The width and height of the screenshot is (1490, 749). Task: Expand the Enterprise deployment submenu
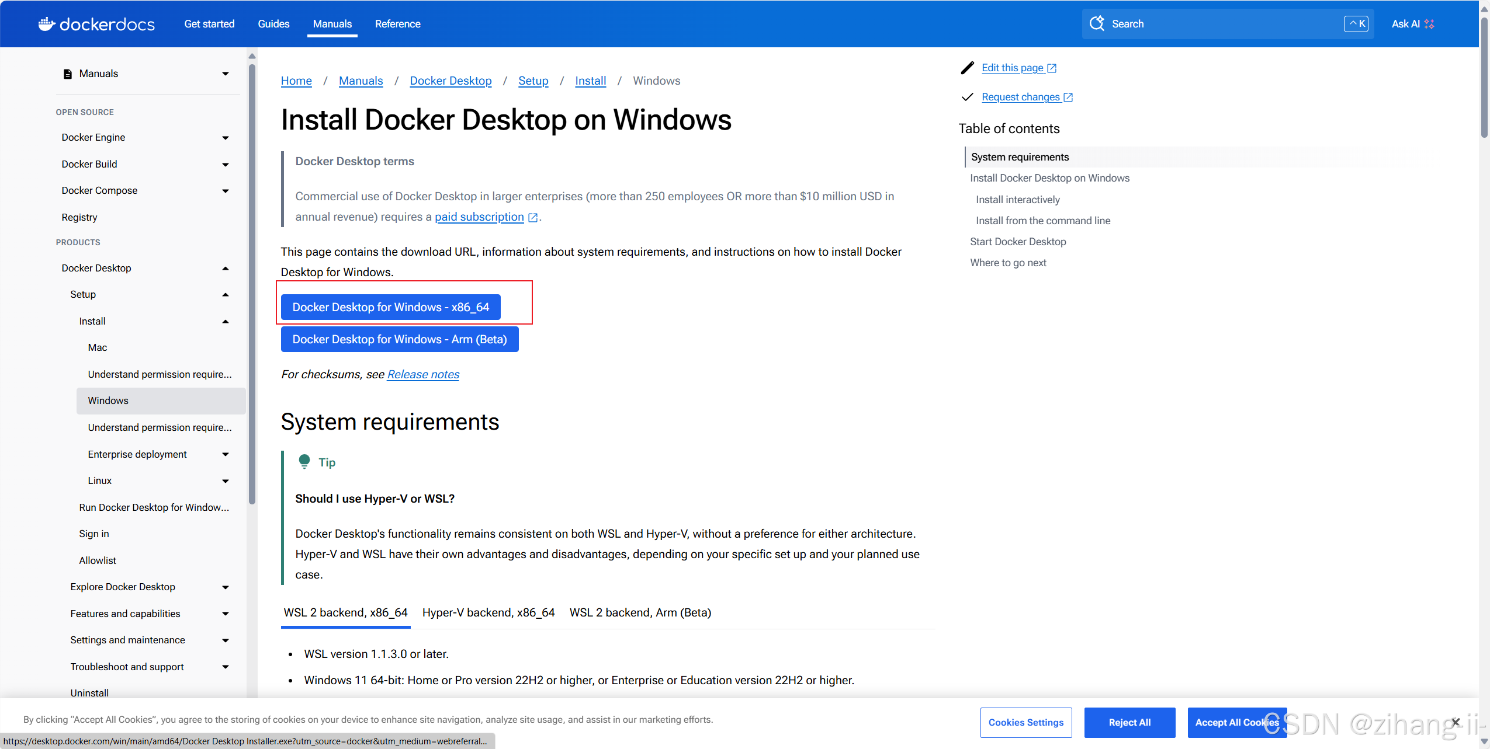(226, 454)
